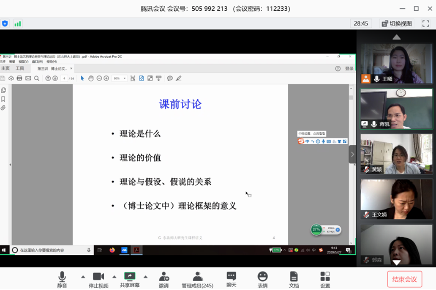Expand audio options arrow beside 静音
This screenshot has height=290, width=436.
pyautogui.click(x=83, y=277)
